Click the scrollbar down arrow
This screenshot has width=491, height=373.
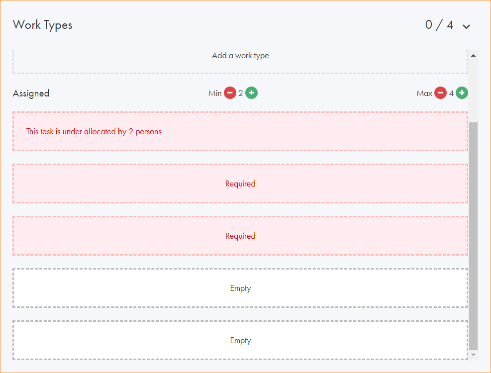pyautogui.click(x=474, y=355)
